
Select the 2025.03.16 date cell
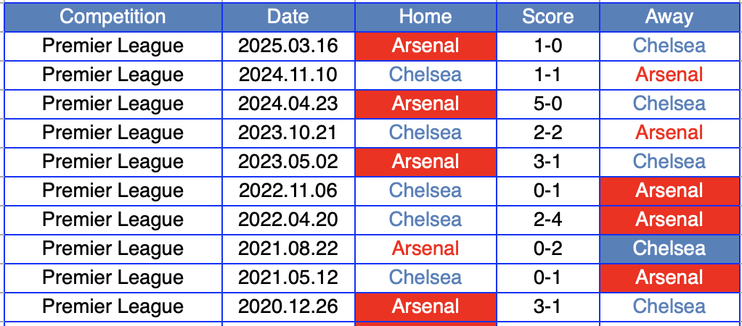point(288,46)
